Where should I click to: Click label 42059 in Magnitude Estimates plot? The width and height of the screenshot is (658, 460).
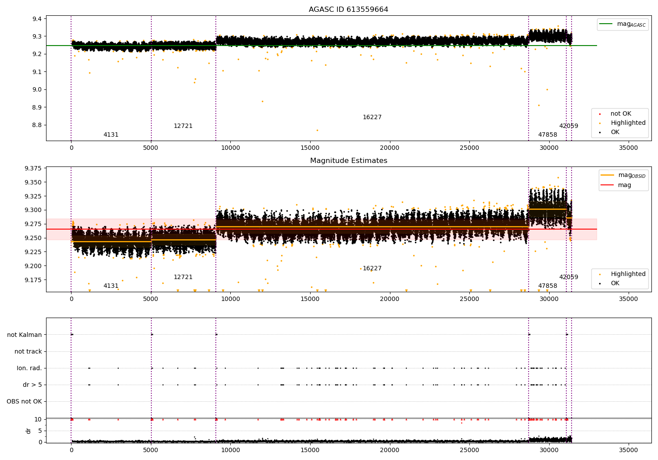coord(569,277)
